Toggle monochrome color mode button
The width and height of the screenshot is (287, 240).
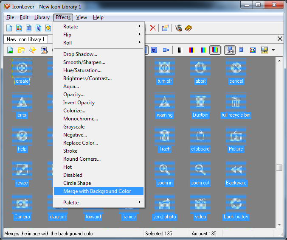point(180,50)
